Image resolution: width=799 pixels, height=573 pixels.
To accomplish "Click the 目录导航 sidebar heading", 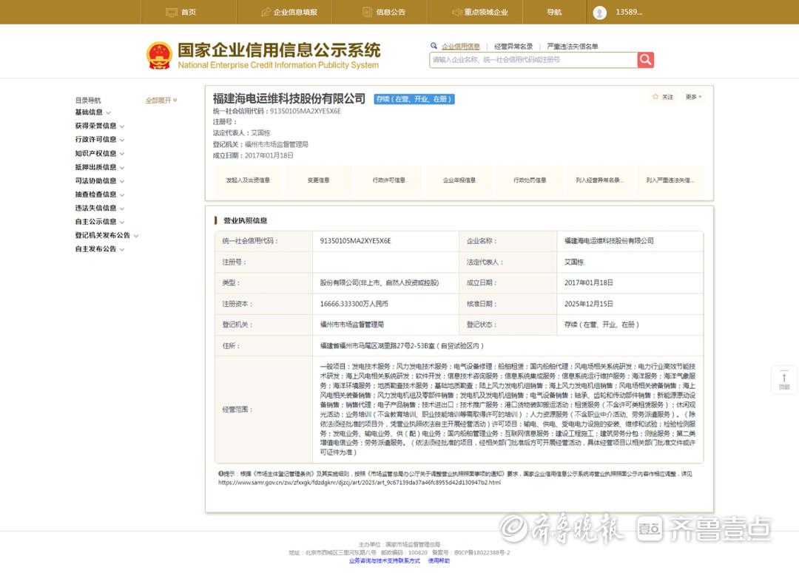I will pyautogui.click(x=88, y=101).
